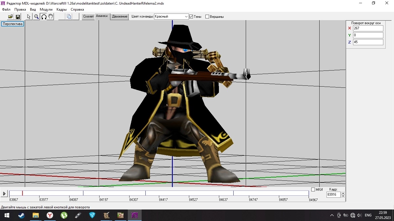This screenshot has width=394, height=221.
Task: Click timeline label 84527
Action: click(193, 199)
